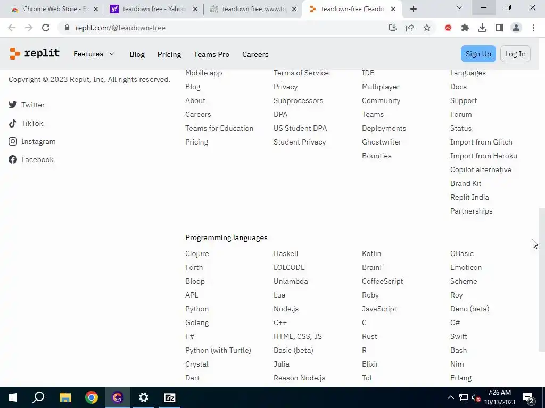Viewport: 545px width, 408px height.
Task: Open 7-Zip from taskbar
Action: click(x=170, y=397)
